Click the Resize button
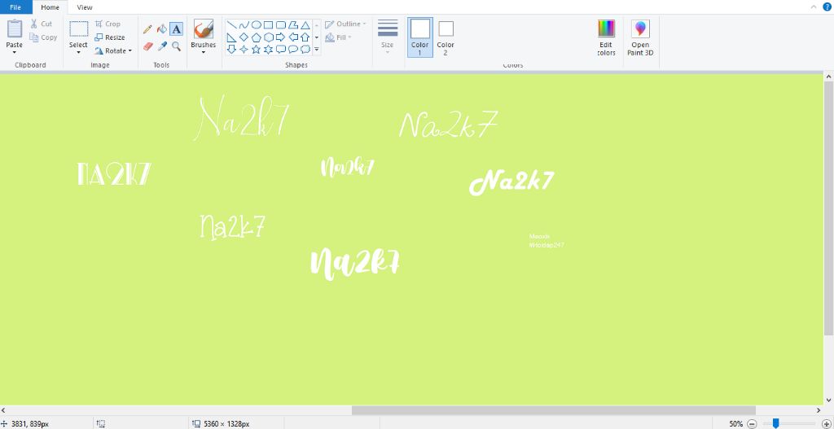834x429 pixels. pos(110,37)
